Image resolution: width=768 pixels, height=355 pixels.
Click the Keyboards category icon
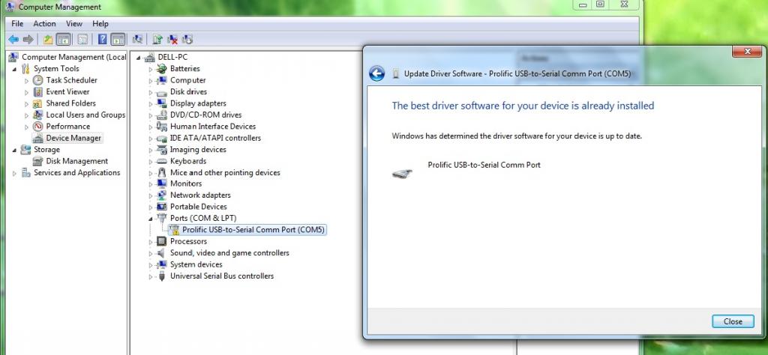click(162, 161)
